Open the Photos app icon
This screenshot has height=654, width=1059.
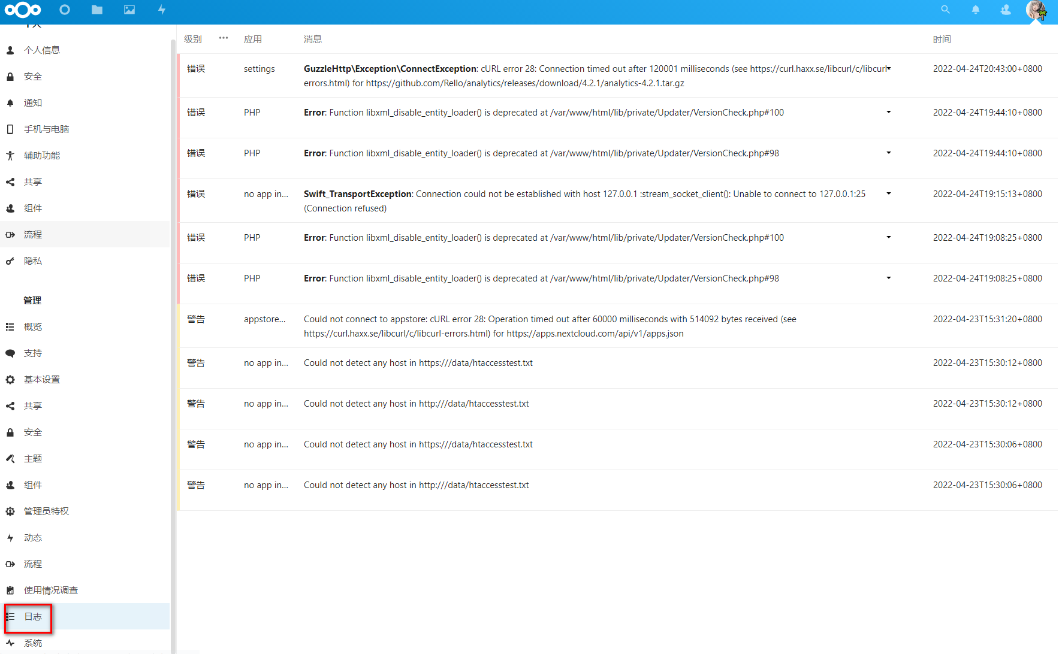click(129, 10)
